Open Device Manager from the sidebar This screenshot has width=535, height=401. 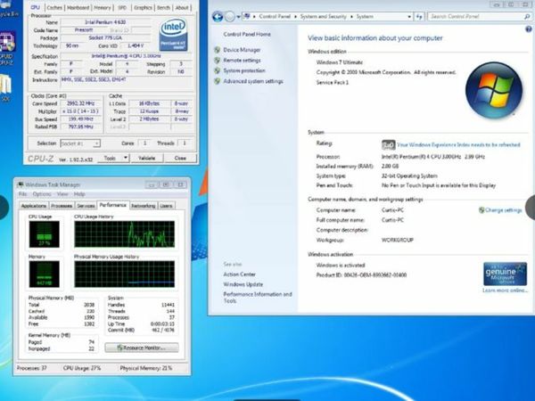242,50
